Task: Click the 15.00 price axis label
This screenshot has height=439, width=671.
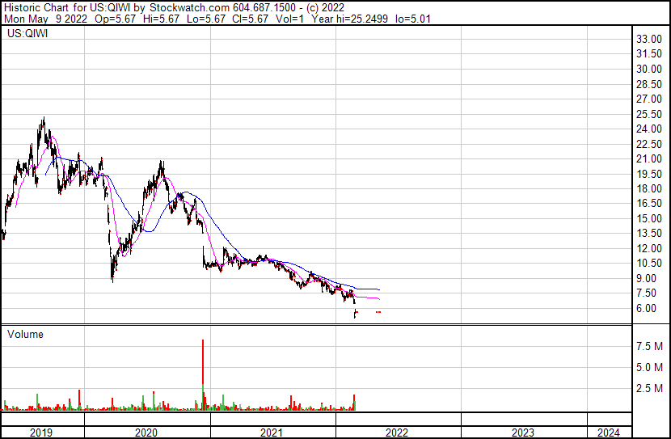Action: point(649,218)
